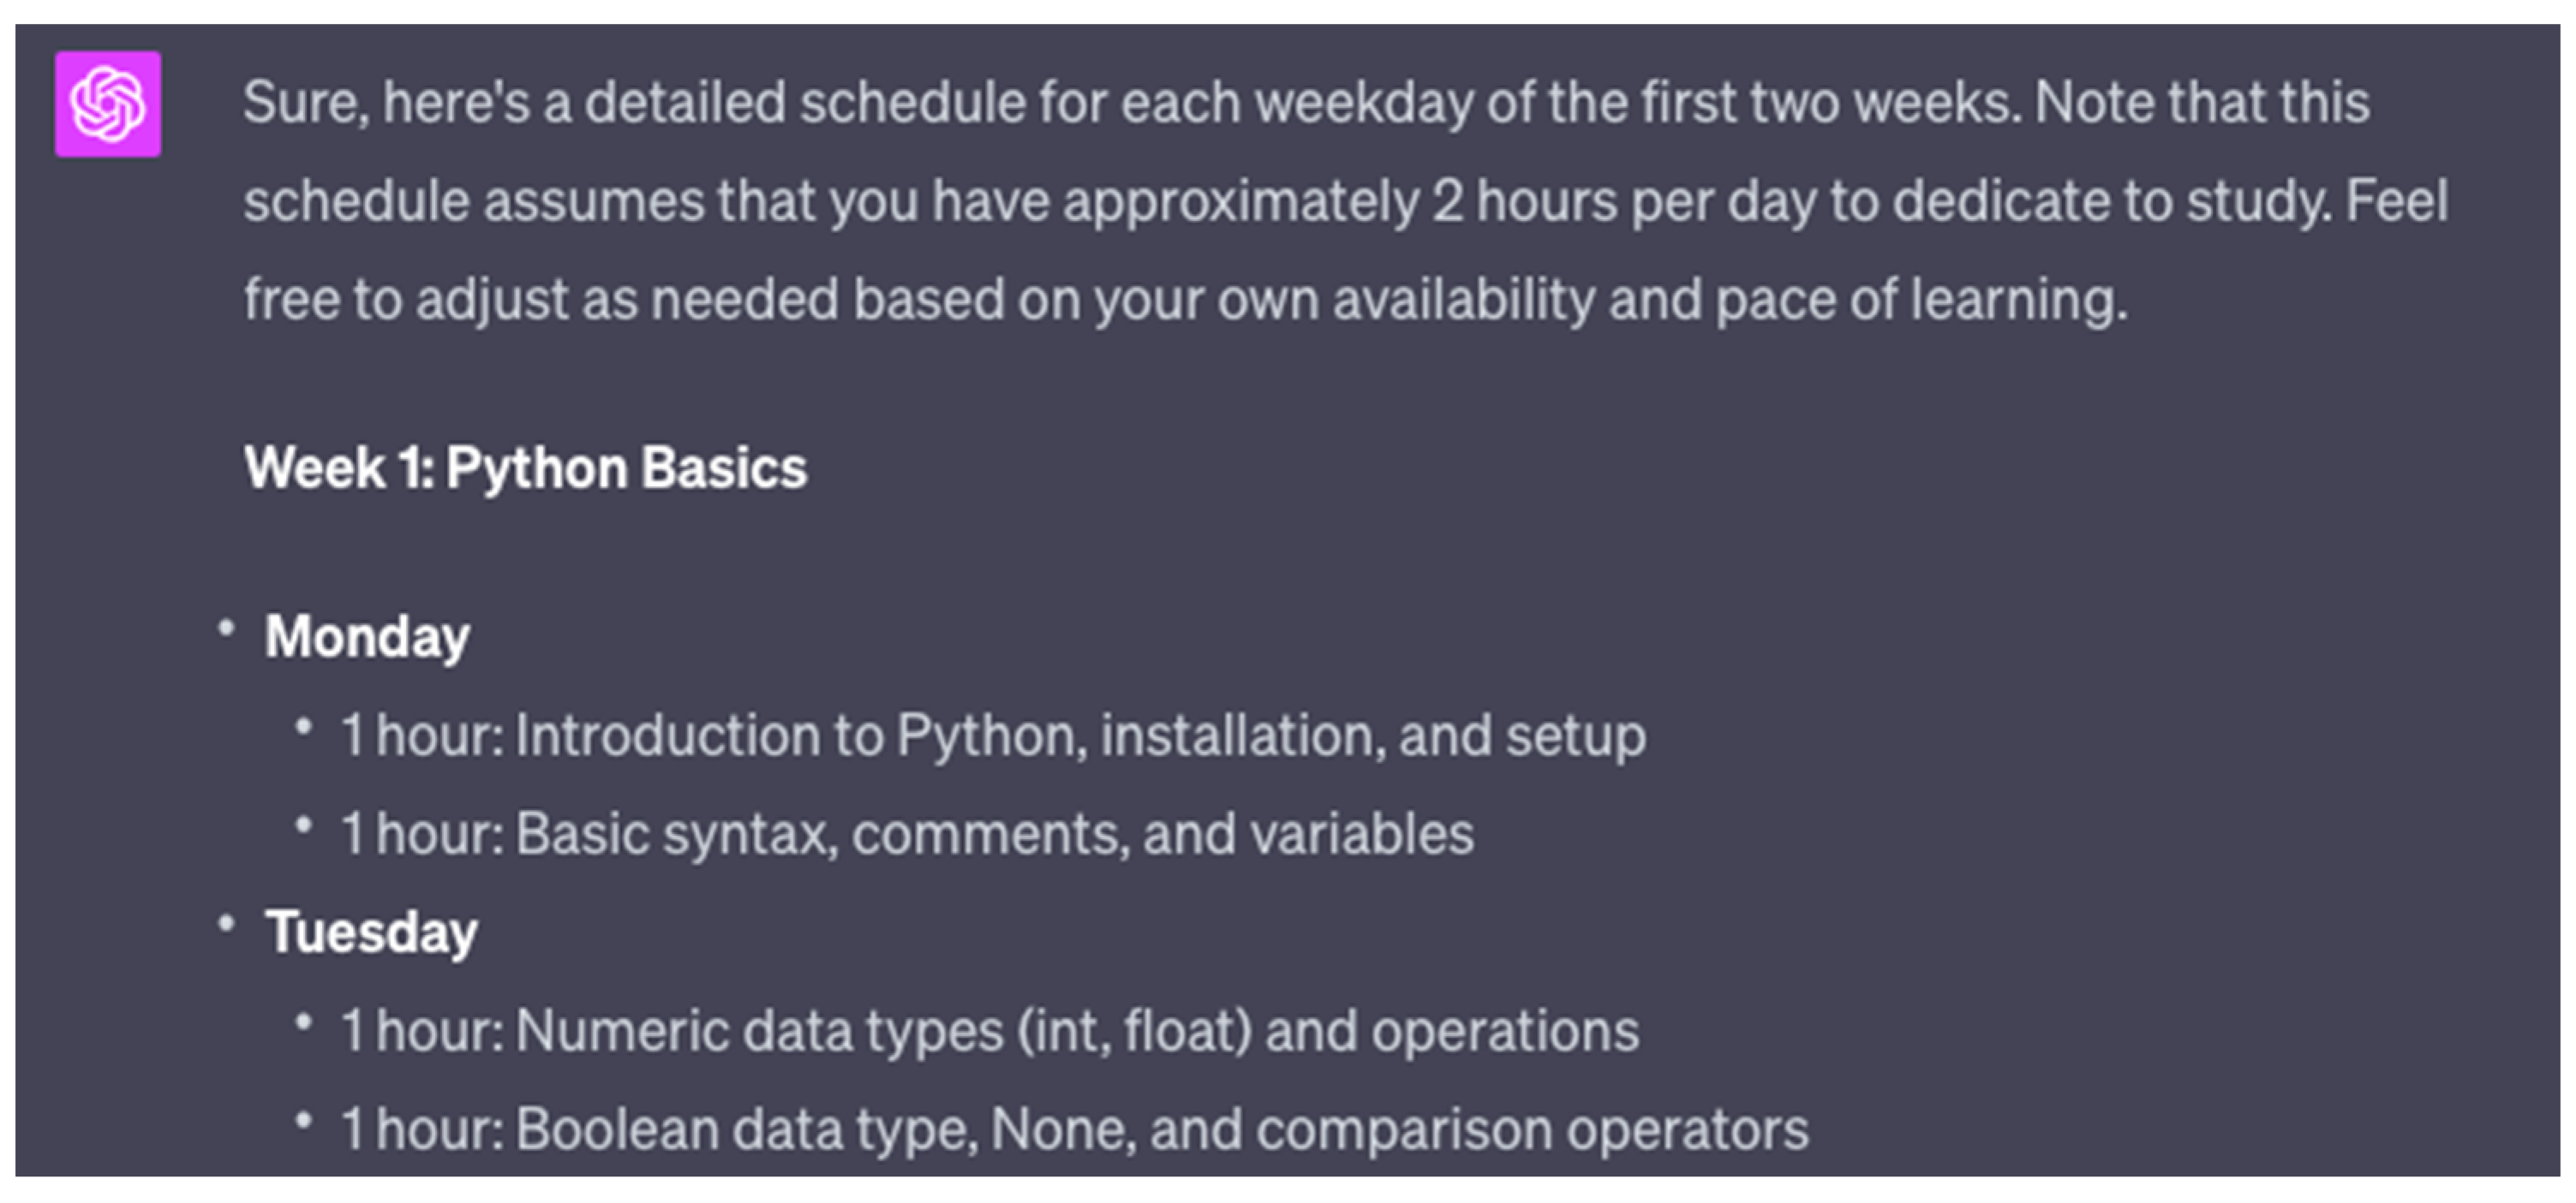Click the bold 'Monday' list heading
This screenshot has height=1203, width=2576.
click(367, 636)
